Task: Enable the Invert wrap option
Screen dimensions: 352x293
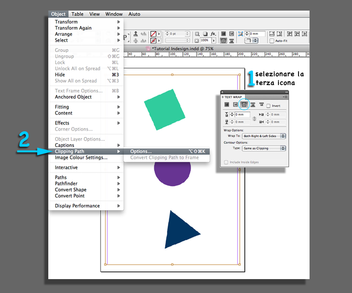Action: click(268, 105)
